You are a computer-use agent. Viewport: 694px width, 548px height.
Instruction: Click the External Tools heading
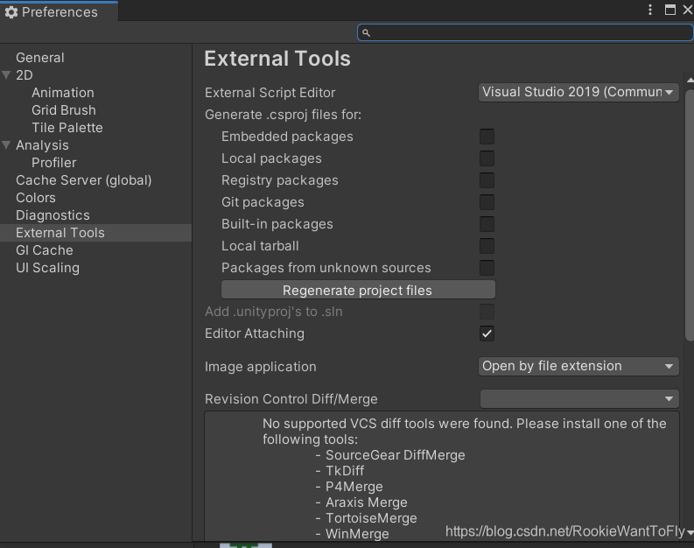point(277,59)
